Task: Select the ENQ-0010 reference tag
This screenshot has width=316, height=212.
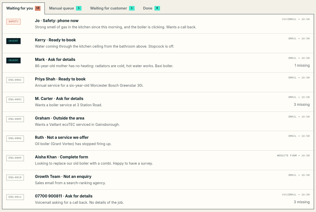Action: (15, 177)
